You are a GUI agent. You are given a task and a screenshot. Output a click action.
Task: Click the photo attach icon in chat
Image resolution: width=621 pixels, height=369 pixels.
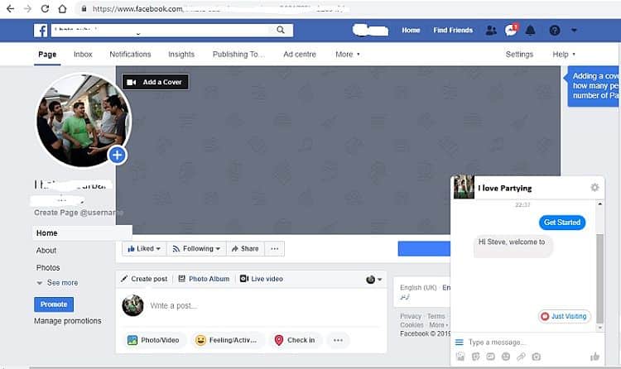tap(460, 357)
